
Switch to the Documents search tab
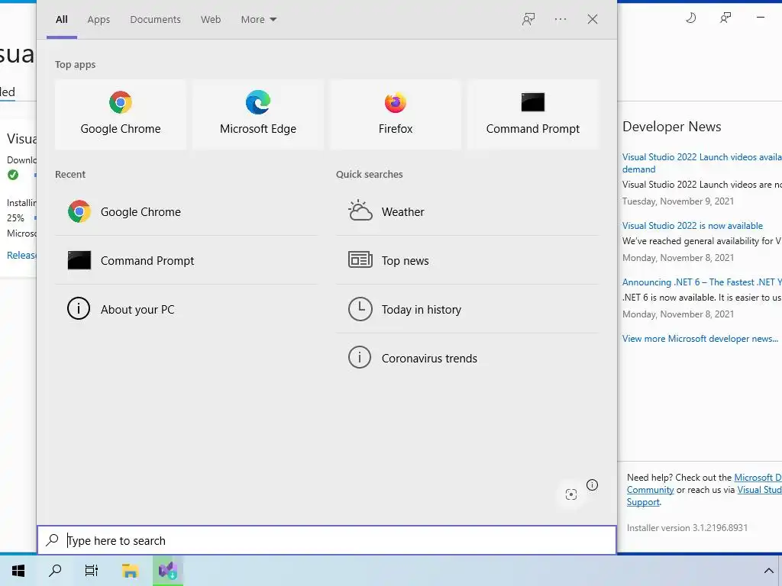coord(155,19)
